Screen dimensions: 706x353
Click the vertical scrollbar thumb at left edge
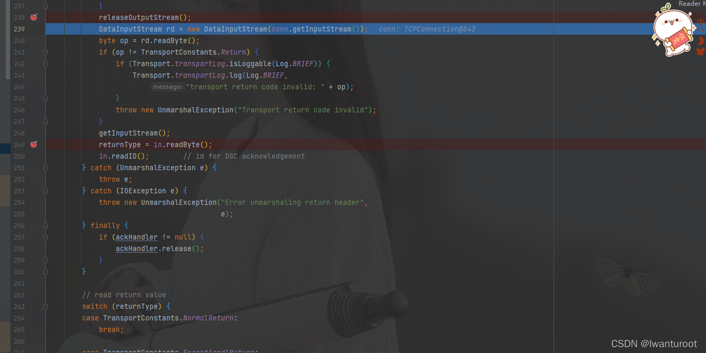point(7,39)
